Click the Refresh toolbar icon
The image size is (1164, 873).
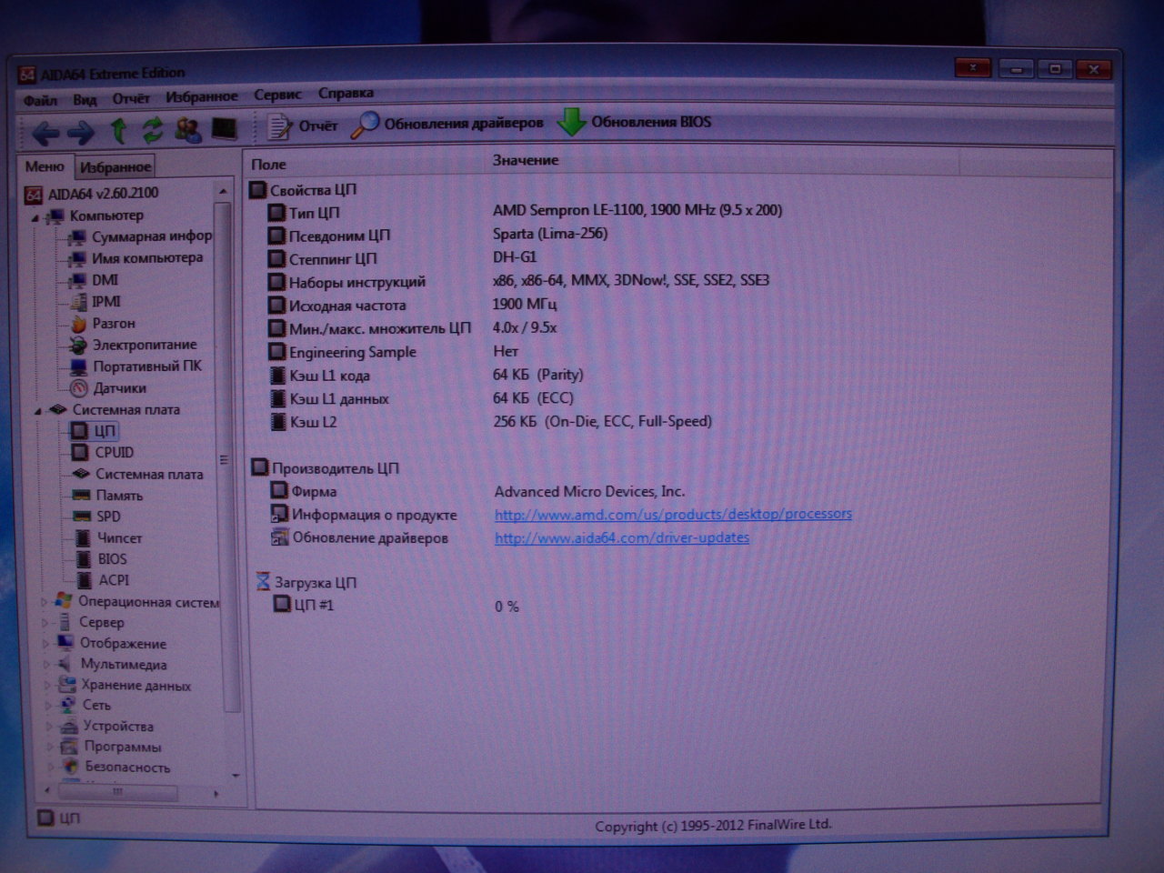[152, 130]
